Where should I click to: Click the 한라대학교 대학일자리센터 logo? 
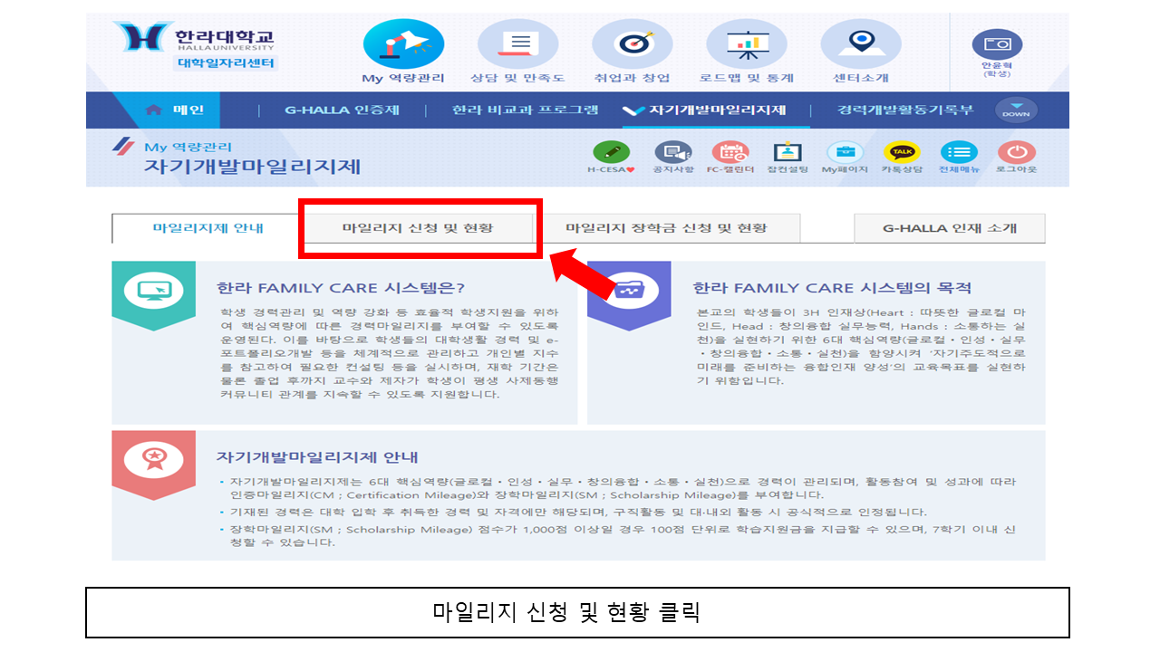(195, 45)
